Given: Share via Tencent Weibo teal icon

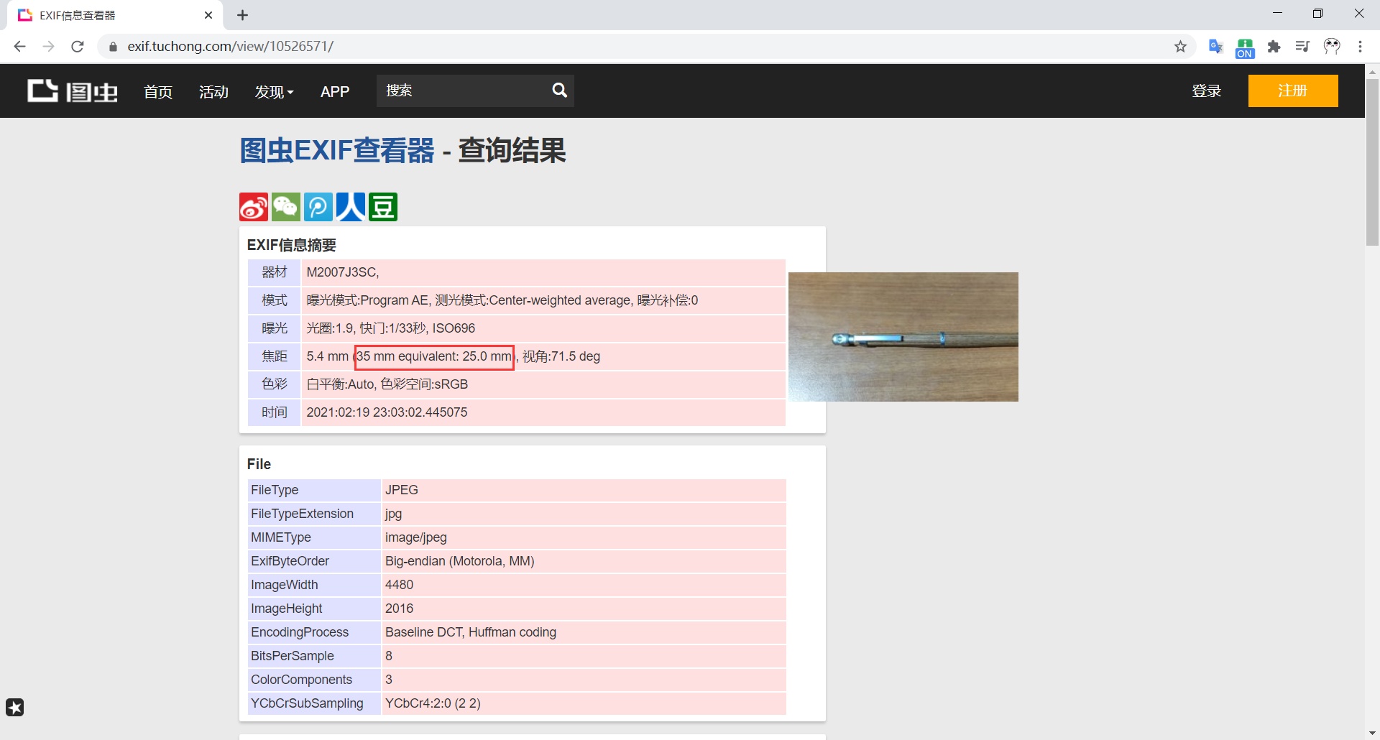Looking at the screenshot, I should [318, 207].
